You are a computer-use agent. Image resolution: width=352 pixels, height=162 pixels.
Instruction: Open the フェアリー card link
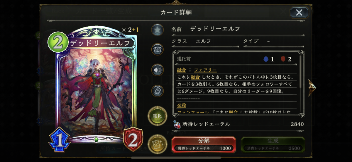(x=205, y=70)
